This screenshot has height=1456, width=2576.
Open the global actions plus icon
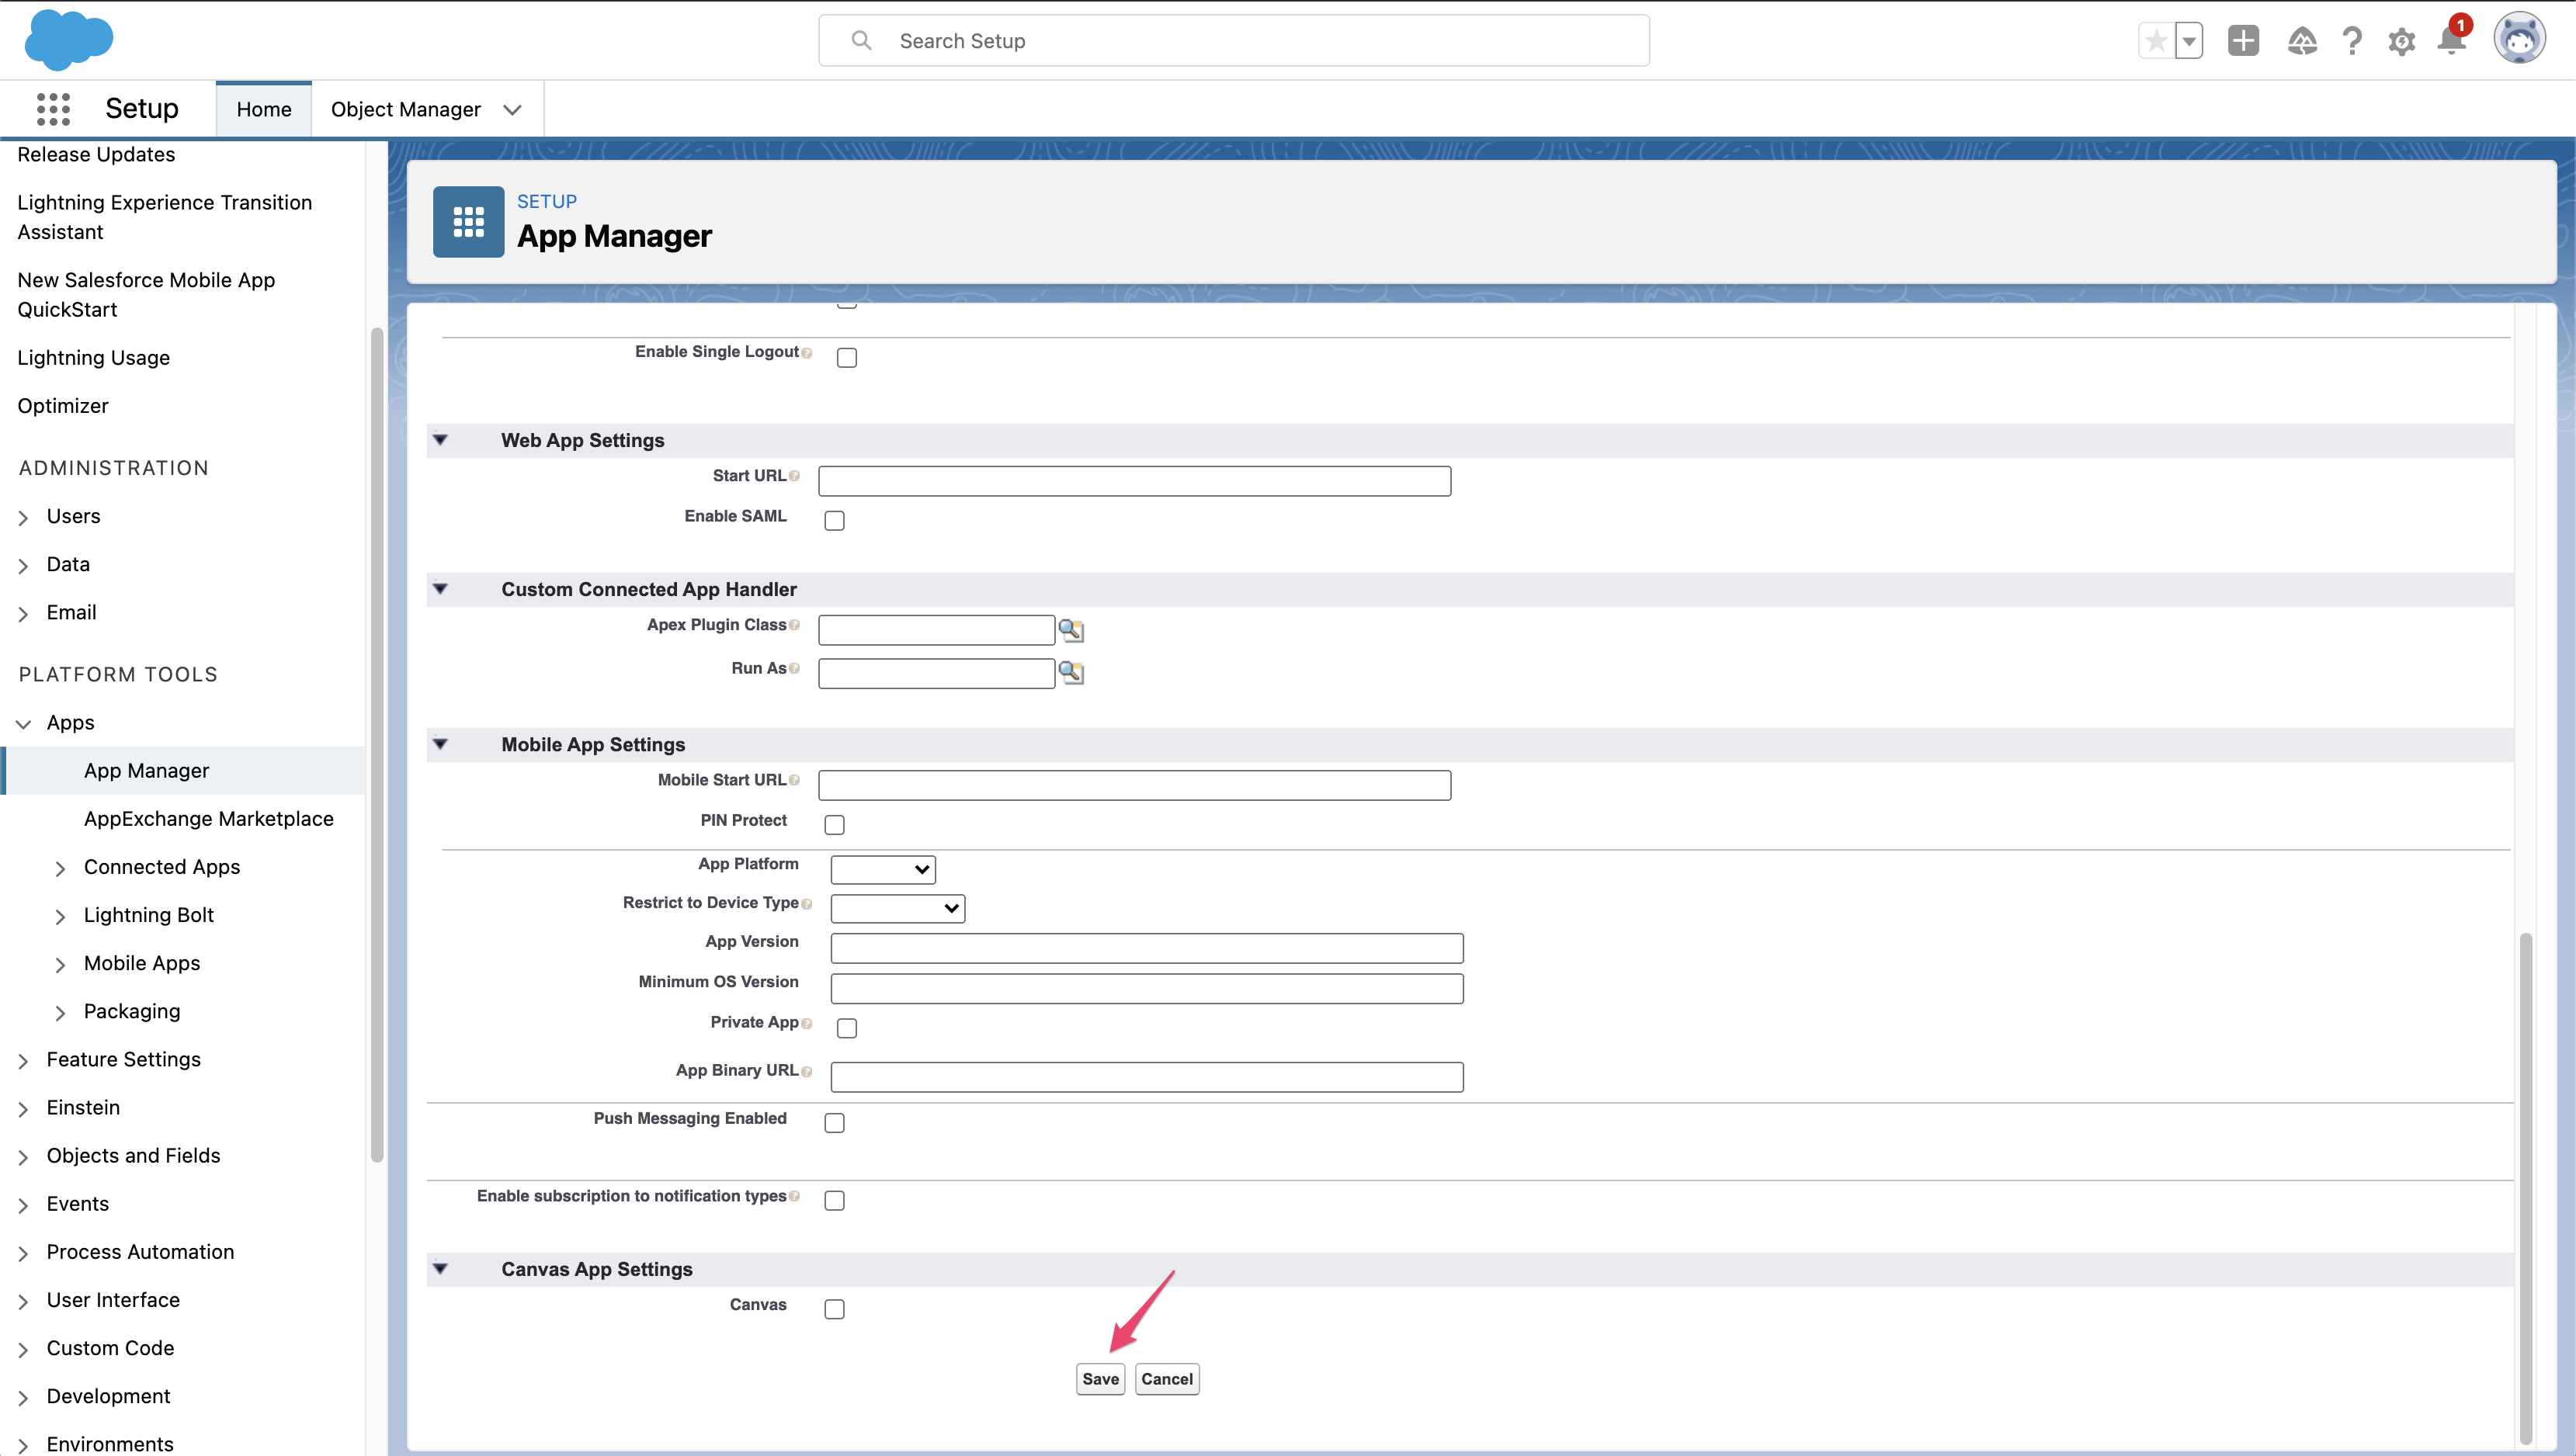pos(2243,40)
